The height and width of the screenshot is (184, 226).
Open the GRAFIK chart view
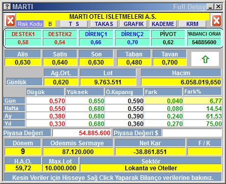point(133,24)
